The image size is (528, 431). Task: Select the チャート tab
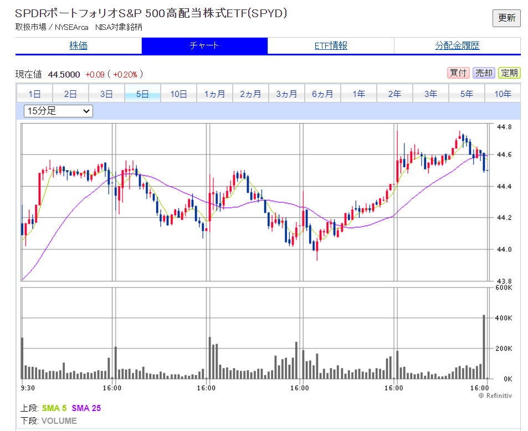(x=204, y=45)
